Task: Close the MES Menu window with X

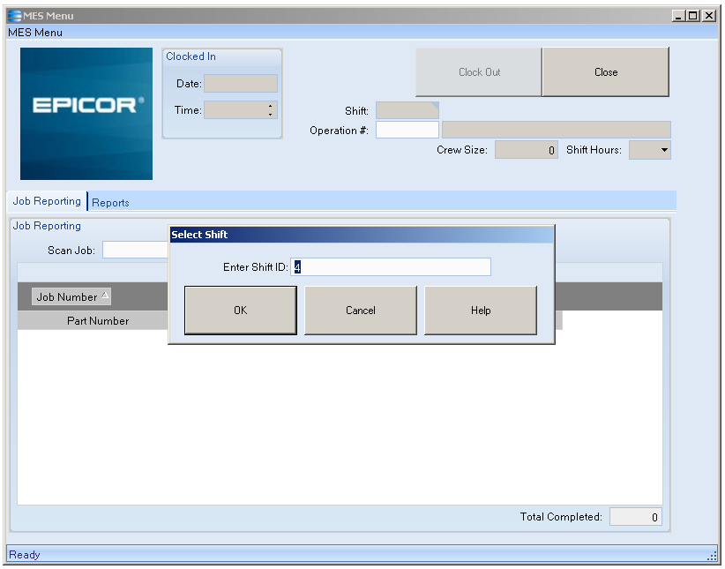Action: coord(709,16)
